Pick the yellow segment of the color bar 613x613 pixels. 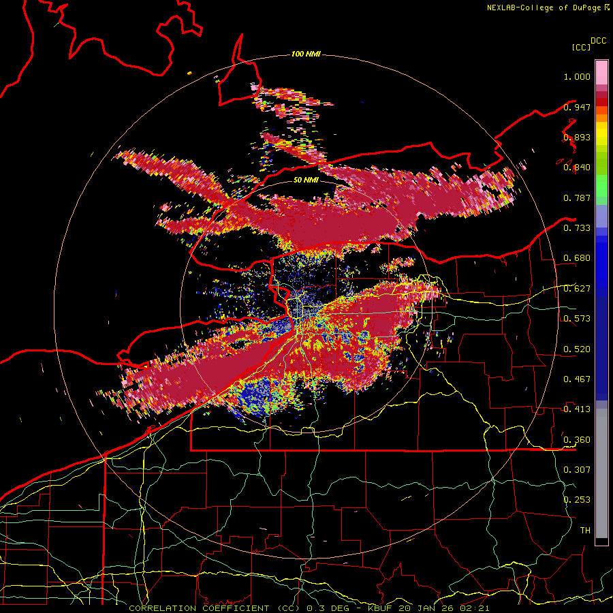pyautogui.click(x=601, y=133)
